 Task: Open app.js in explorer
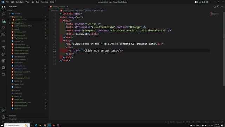(x=17, y=29)
